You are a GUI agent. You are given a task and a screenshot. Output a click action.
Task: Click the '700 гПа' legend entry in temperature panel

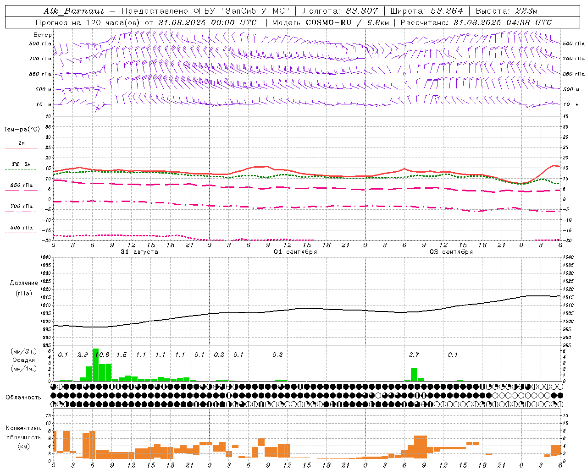[22, 206]
